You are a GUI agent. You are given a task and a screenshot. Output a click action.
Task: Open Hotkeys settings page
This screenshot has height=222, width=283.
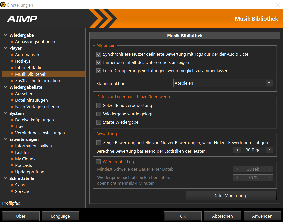click(x=23, y=61)
